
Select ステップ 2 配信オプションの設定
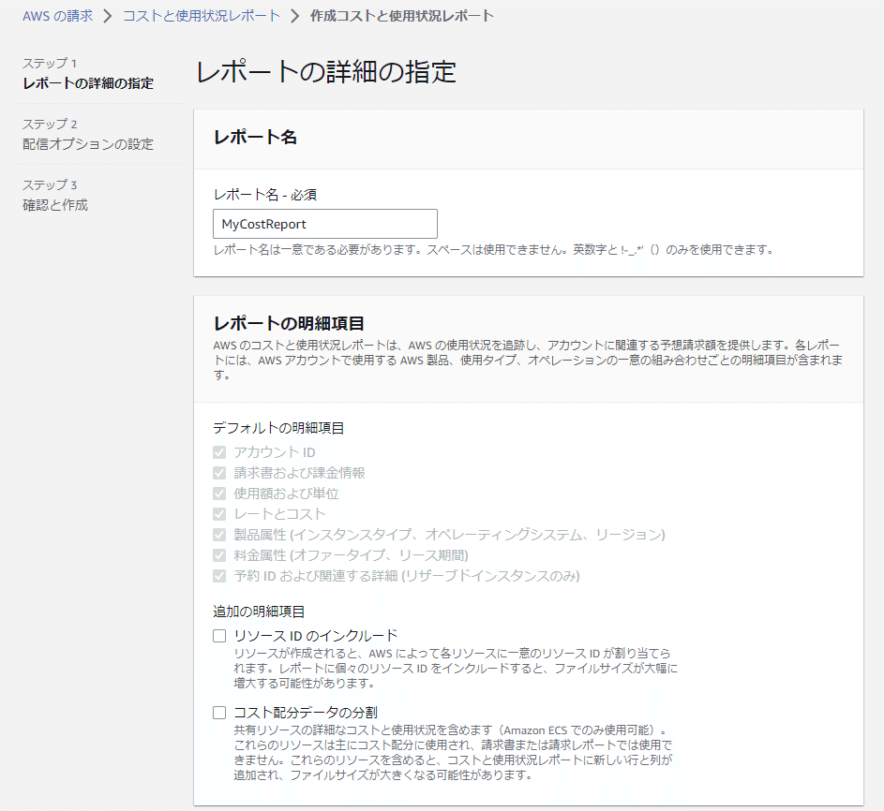coord(88,134)
